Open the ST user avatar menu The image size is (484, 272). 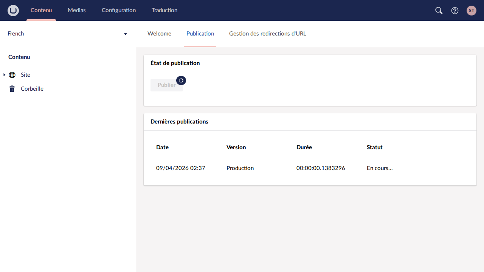[471, 11]
